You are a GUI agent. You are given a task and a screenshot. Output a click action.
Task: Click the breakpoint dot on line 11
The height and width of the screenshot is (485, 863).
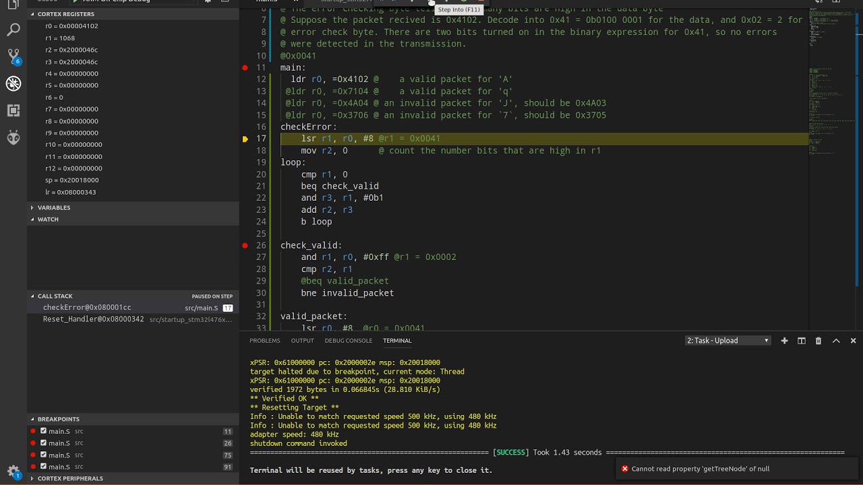[245, 67]
